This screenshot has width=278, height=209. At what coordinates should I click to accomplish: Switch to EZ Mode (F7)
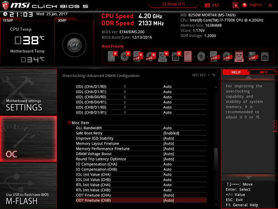pos(173,4)
